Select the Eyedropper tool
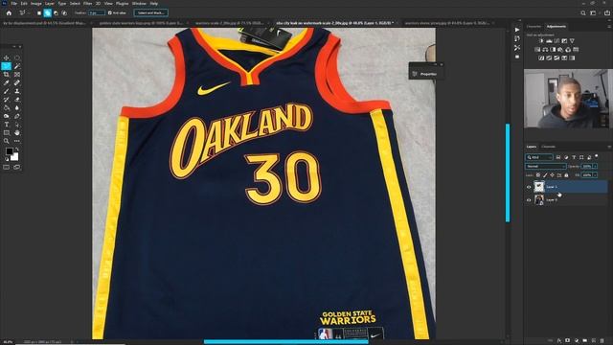613x345 pixels. (7, 83)
